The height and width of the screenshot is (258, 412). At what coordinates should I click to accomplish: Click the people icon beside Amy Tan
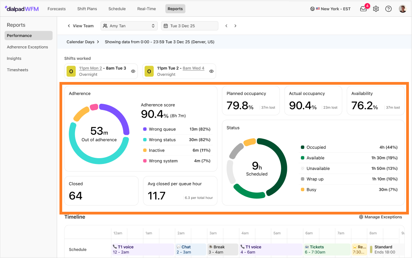pyautogui.click(x=105, y=26)
